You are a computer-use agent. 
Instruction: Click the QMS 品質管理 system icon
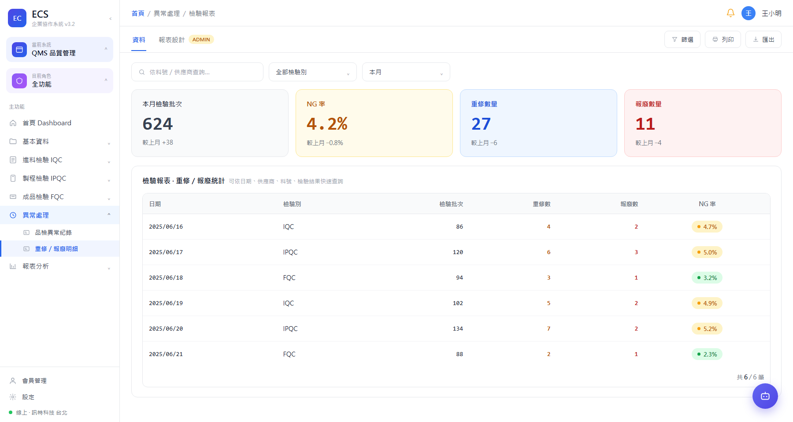click(x=19, y=50)
